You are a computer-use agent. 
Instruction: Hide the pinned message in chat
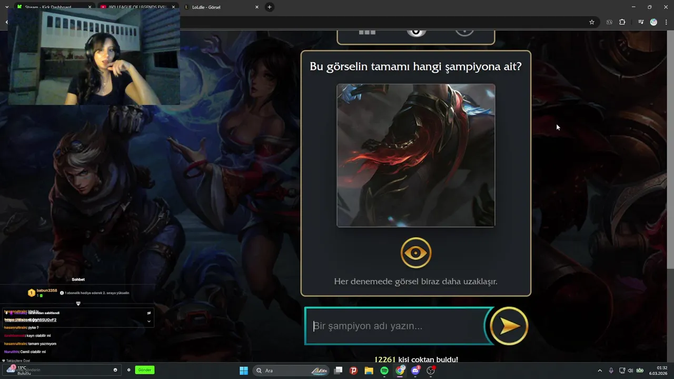pos(149,313)
